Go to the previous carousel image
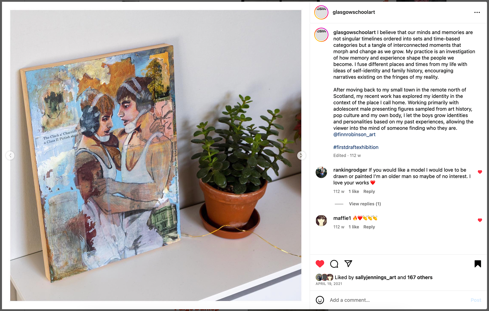489x311 pixels. point(10,155)
